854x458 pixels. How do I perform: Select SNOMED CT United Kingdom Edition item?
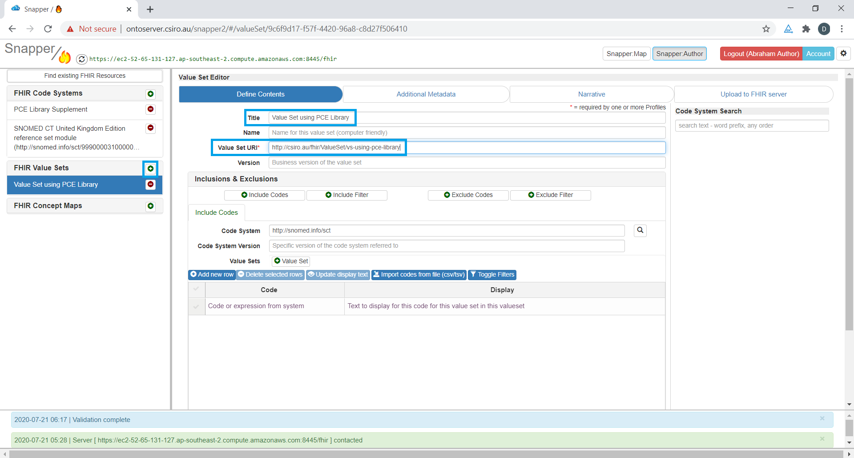pos(77,138)
